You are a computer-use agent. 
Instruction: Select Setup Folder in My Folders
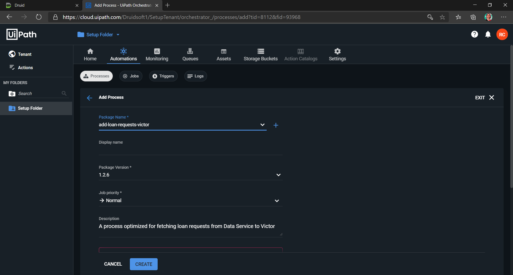(x=36, y=108)
